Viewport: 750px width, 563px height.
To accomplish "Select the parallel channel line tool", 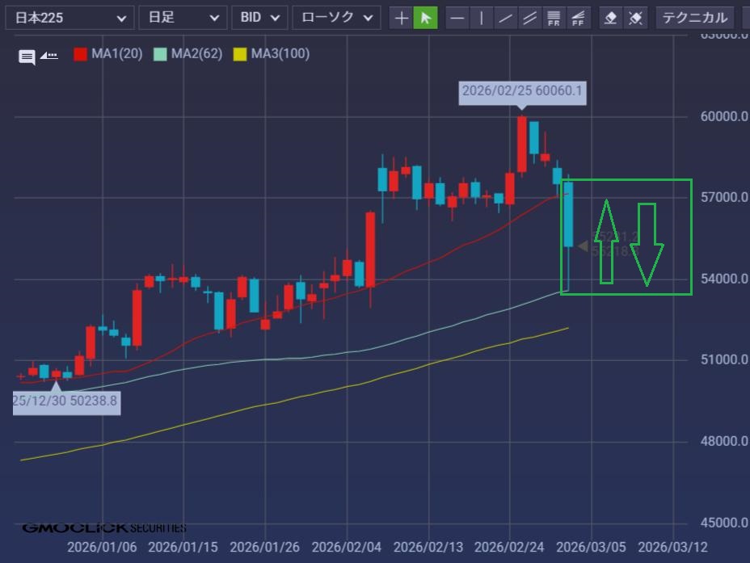I will pos(530,18).
